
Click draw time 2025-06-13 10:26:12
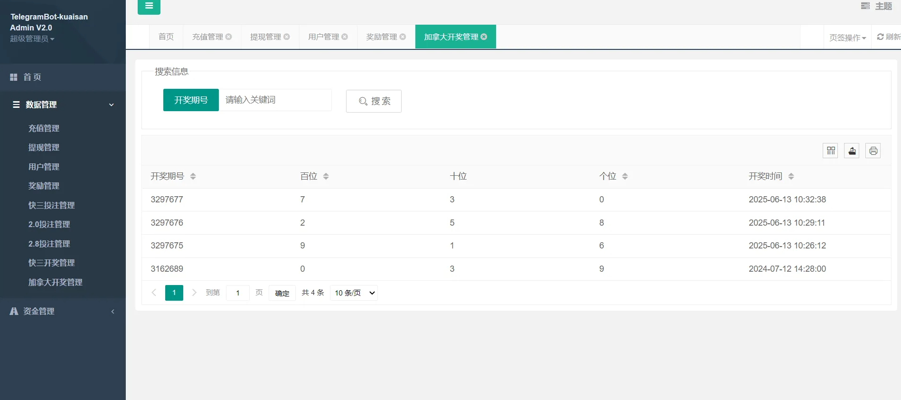pos(787,246)
